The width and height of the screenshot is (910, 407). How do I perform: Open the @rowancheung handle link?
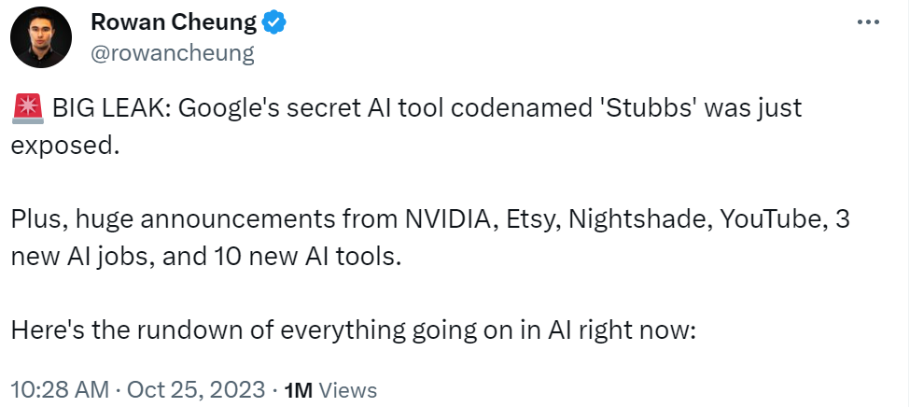172,52
